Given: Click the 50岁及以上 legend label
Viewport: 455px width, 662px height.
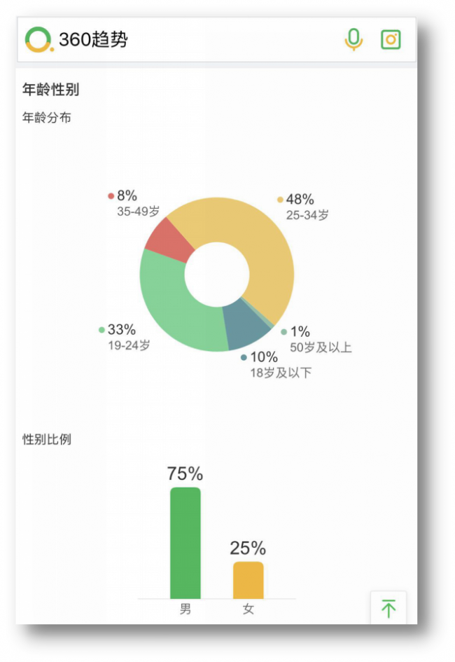Looking at the screenshot, I should point(320,347).
